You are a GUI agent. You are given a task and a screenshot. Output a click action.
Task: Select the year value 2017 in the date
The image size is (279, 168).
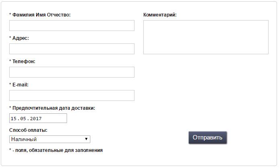(36, 119)
